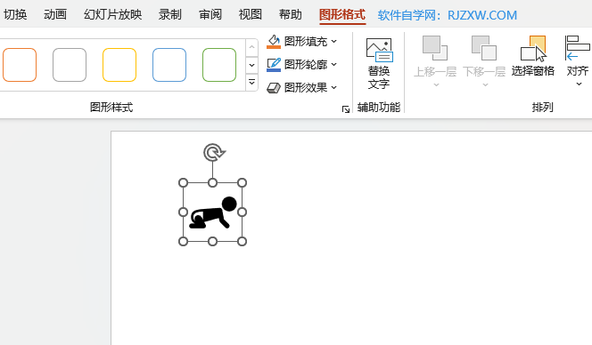Open the 图形填充 dropdown arrow
The height and width of the screenshot is (345, 592).
tap(334, 42)
